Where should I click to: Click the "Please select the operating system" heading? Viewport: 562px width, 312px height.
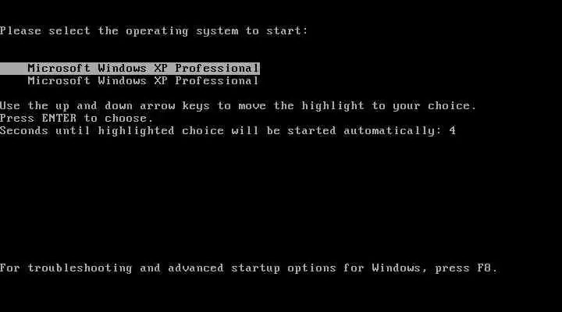[x=154, y=31]
